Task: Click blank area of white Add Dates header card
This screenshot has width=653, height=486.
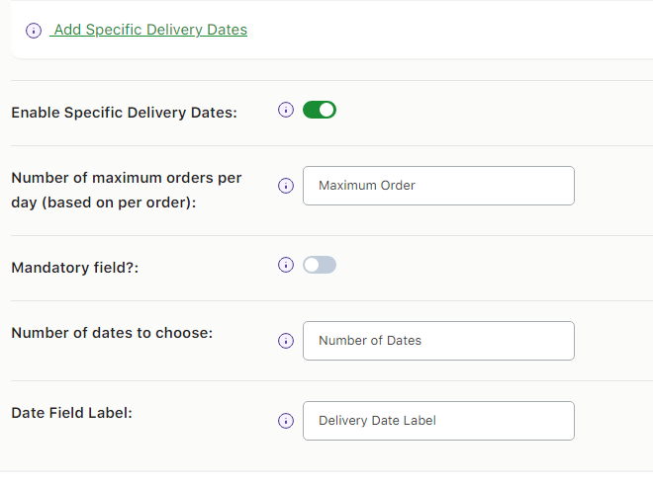Action: point(445,30)
